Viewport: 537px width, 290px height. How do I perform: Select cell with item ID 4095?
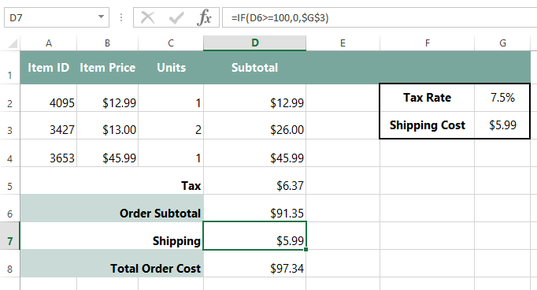[49, 98]
